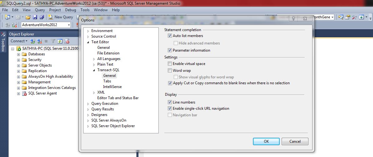Click the Save floppy disk icon

[x=35, y=17]
